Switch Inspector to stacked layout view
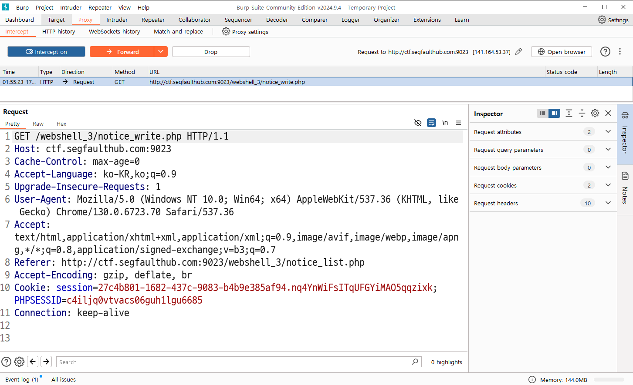The height and width of the screenshot is (385, 633). tap(542, 113)
